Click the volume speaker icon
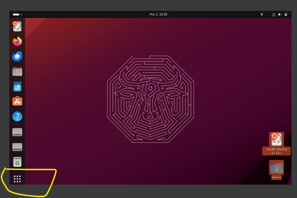The height and width of the screenshot is (198, 297). [280, 14]
